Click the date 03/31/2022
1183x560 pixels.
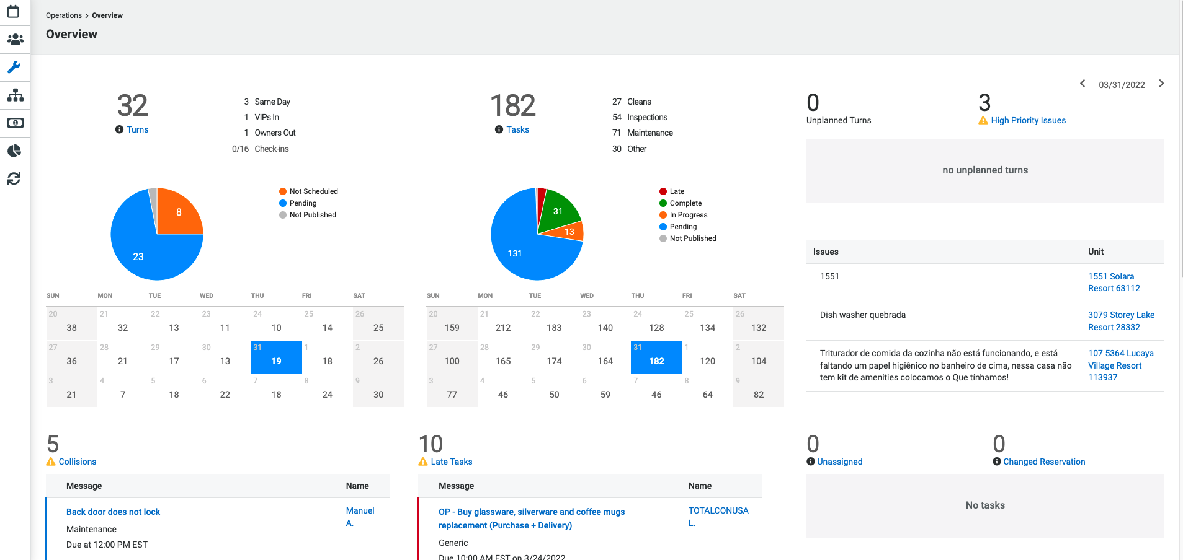coord(1122,85)
